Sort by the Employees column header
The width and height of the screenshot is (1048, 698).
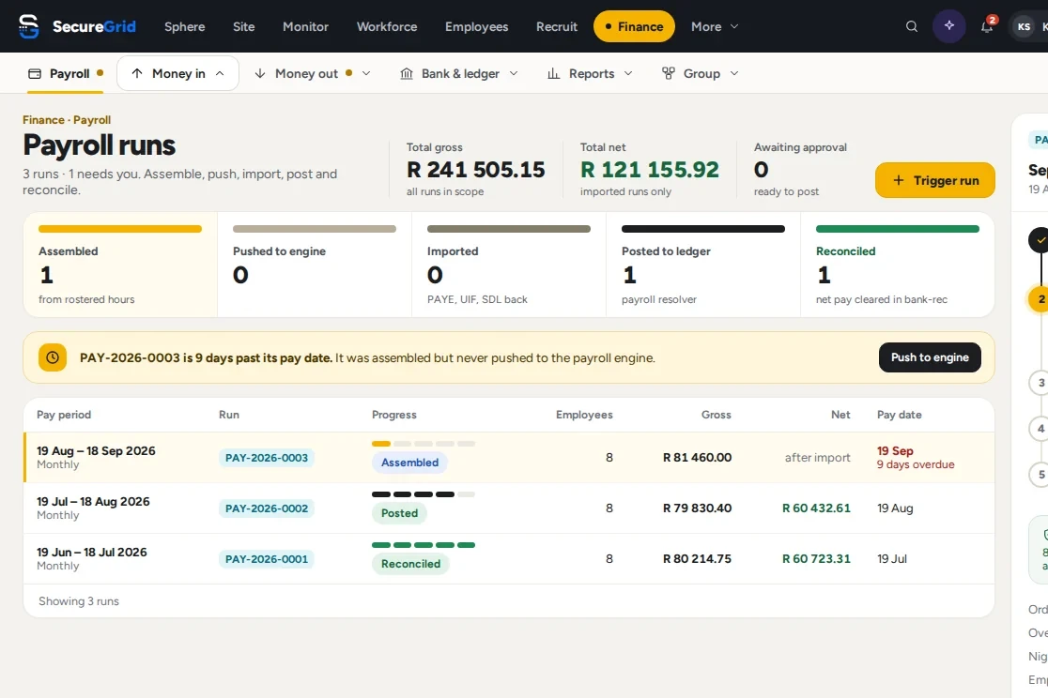[x=584, y=415]
